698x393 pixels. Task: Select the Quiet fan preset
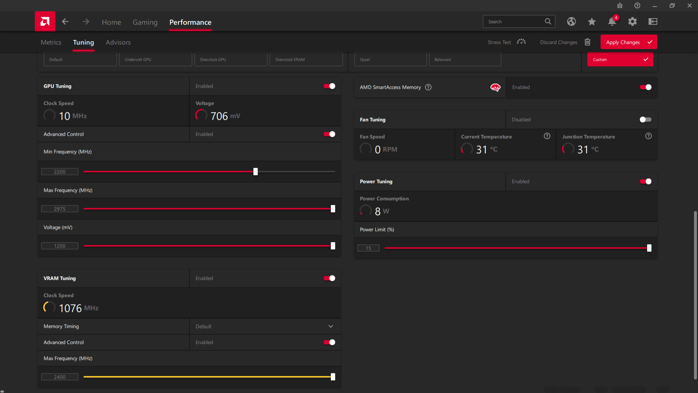[x=390, y=59]
